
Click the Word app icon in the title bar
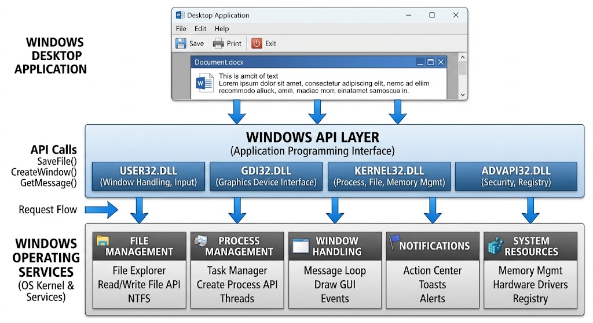point(180,15)
